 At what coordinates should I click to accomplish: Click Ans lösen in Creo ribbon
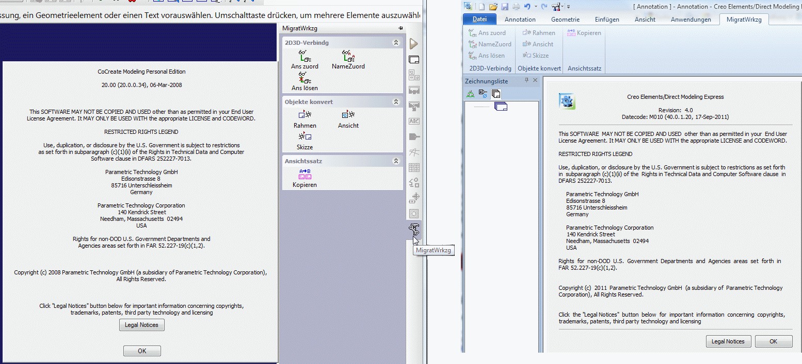pos(487,56)
